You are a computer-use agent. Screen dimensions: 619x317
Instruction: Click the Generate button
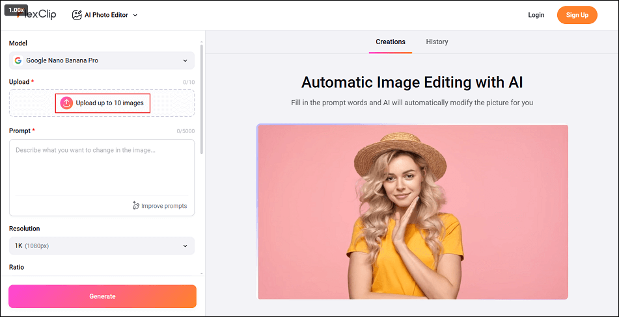[x=102, y=296]
